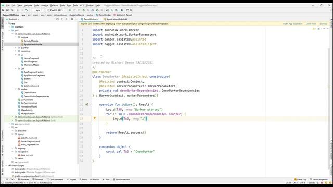333x187 pixels.
Task: Open the Navigate menu
Action: (x=28, y=5)
